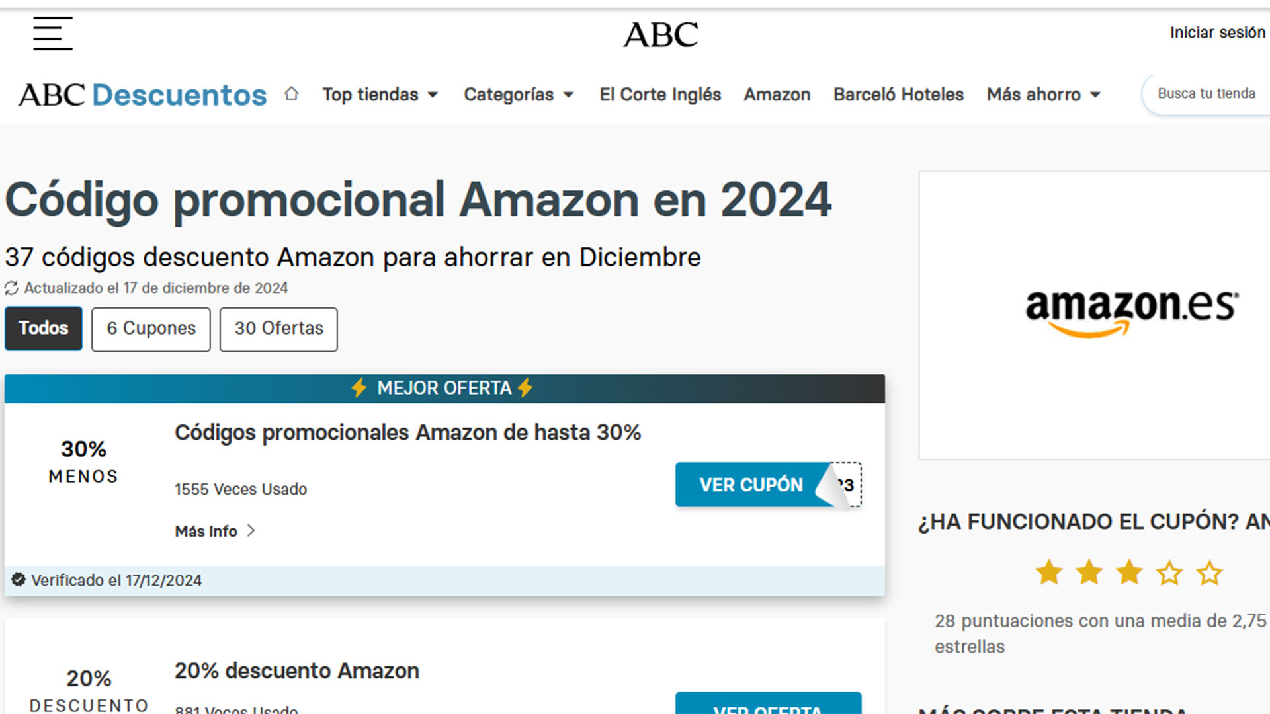Open the Amazon menu item
The width and height of the screenshot is (1270, 714).
pos(777,94)
